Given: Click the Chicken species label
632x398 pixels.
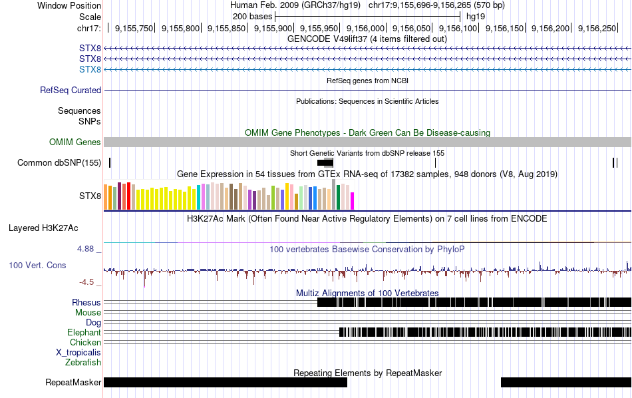Looking at the screenshot, I should click(x=85, y=342).
